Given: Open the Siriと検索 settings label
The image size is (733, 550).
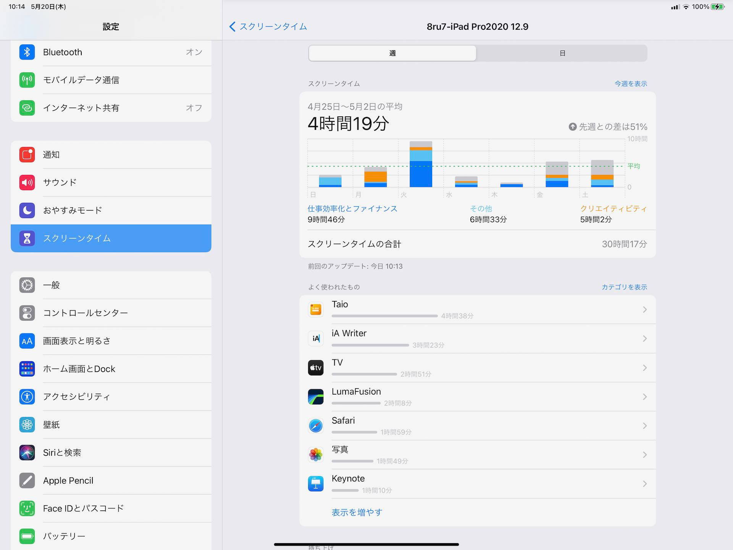Looking at the screenshot, I should [62, 452].
